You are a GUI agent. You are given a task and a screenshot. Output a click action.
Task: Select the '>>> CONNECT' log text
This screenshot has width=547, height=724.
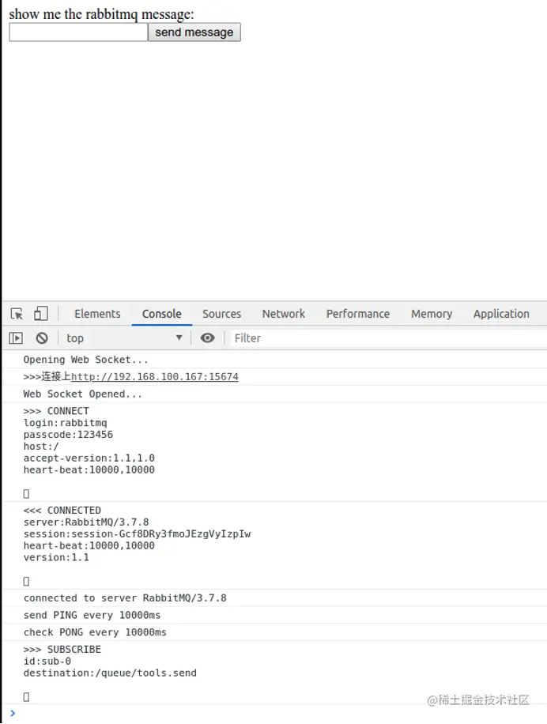coord(56,411)
